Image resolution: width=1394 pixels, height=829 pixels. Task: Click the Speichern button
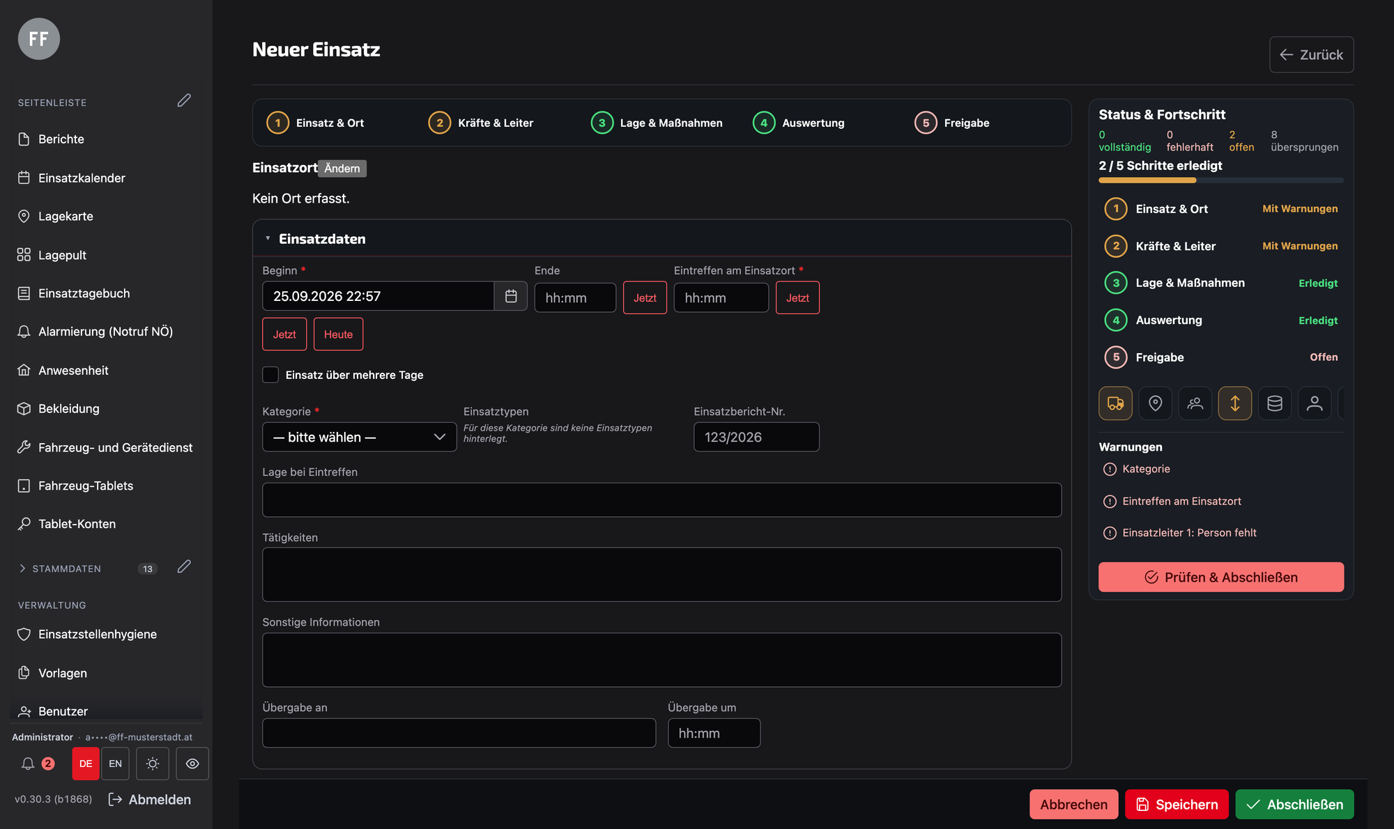click(x=1177, y=804)
